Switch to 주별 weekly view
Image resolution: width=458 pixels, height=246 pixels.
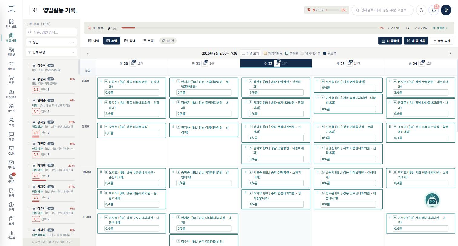tap(111, 41)
